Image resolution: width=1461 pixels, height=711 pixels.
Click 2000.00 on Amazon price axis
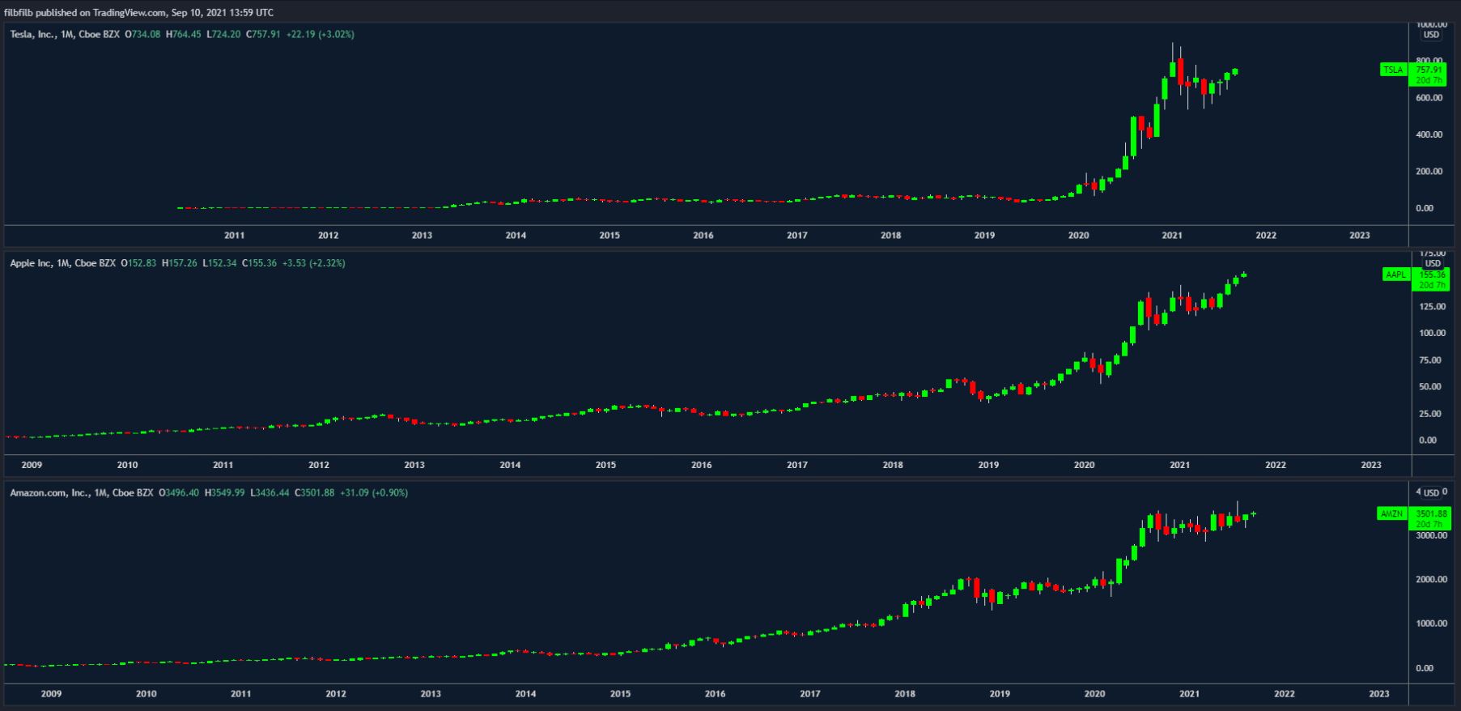point(1430,579)
